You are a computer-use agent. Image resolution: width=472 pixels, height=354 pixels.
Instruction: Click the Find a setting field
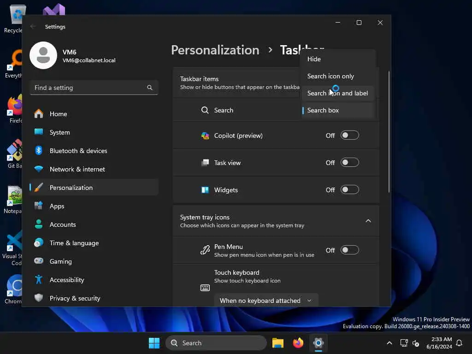tap(94, 88)
